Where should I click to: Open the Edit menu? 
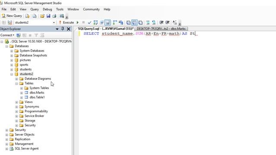13,9
